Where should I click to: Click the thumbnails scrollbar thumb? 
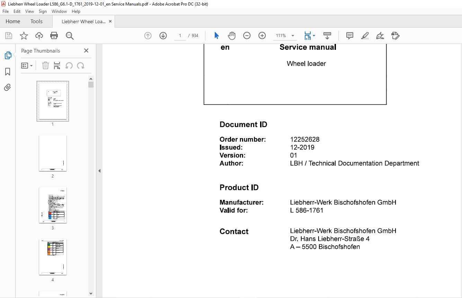pyautogui.click(x=91, y=84)
